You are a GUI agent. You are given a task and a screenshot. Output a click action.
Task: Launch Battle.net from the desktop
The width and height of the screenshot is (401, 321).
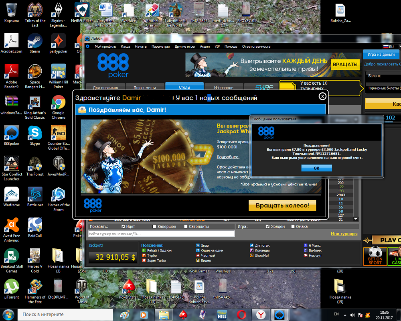[35, 197]
